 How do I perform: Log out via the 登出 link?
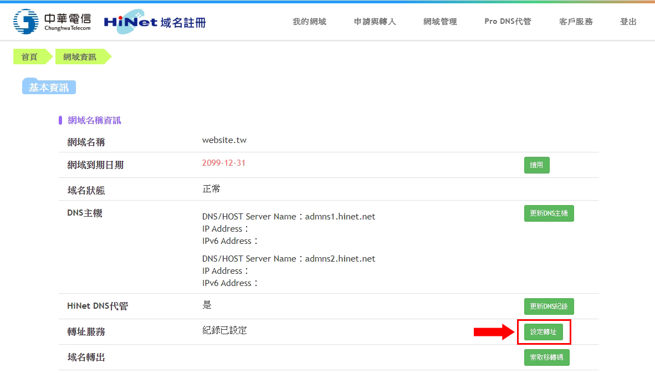point(628,22)
